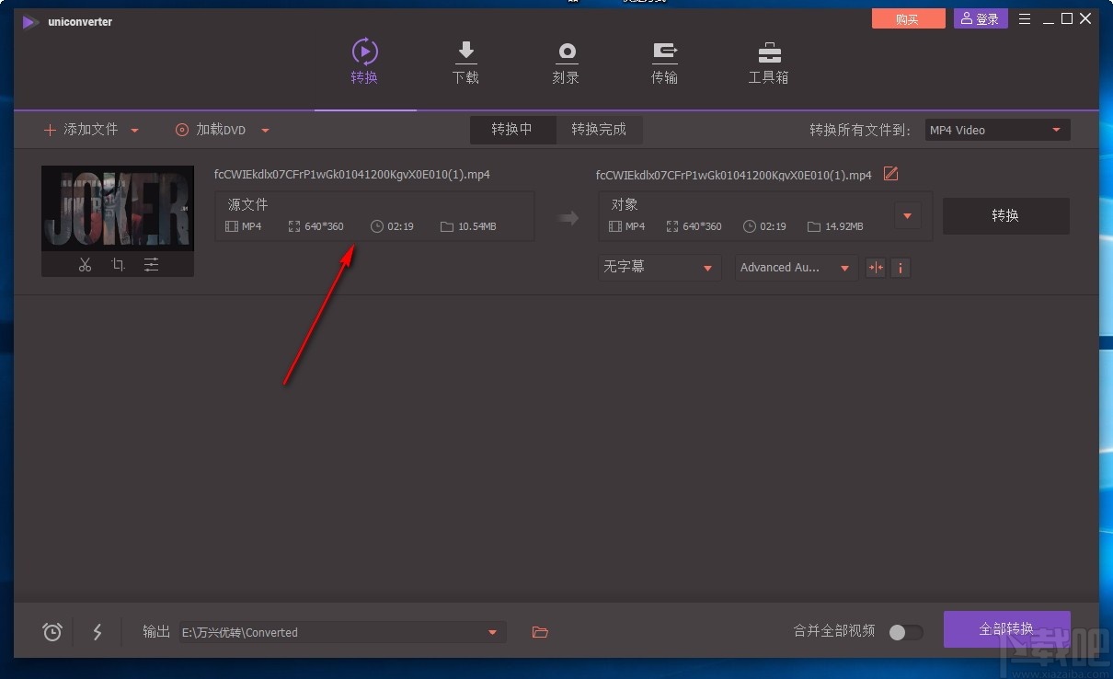Open the target format dropdown beside 对象

point(907,215)
